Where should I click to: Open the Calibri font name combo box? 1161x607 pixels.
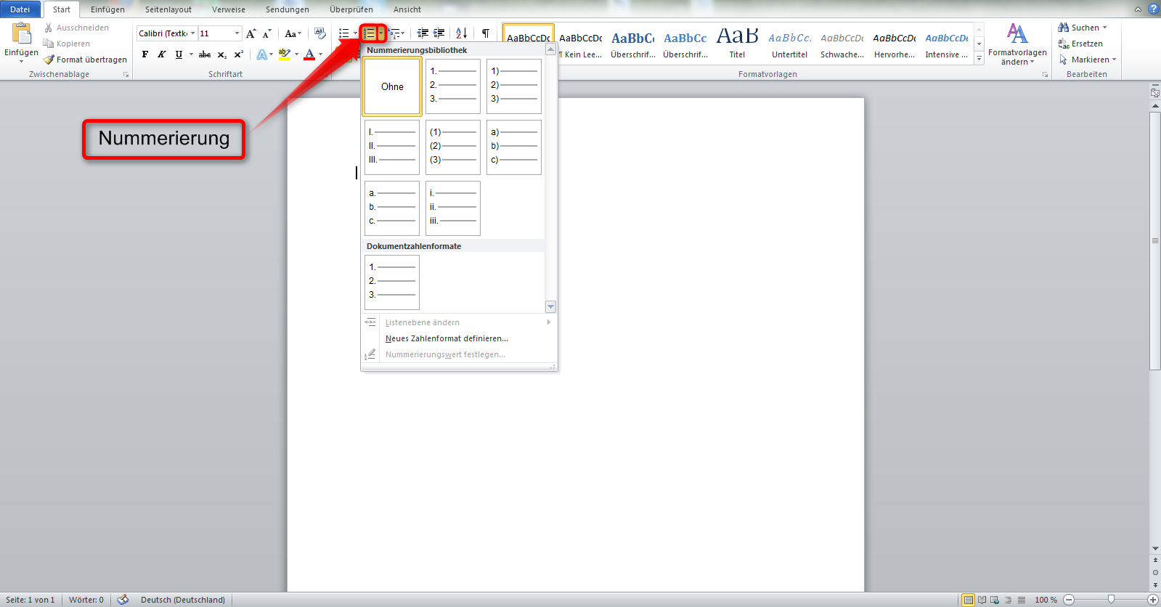[x=166, y=33]
